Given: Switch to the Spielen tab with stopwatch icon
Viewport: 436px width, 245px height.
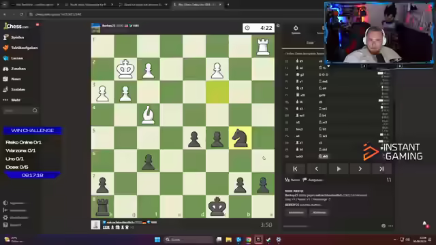Looking at the screenshot, I should [296, 30].
